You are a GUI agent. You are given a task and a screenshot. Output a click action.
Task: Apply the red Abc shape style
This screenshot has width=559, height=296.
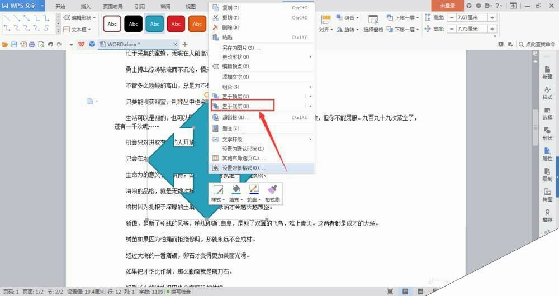point(176,24)
